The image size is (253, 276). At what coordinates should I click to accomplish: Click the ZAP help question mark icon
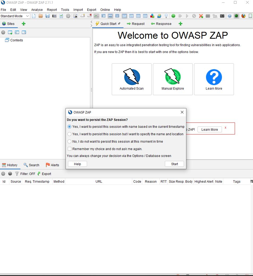(229, 16)
